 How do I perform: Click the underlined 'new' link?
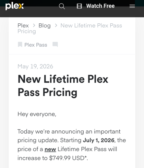pos(50,149)
